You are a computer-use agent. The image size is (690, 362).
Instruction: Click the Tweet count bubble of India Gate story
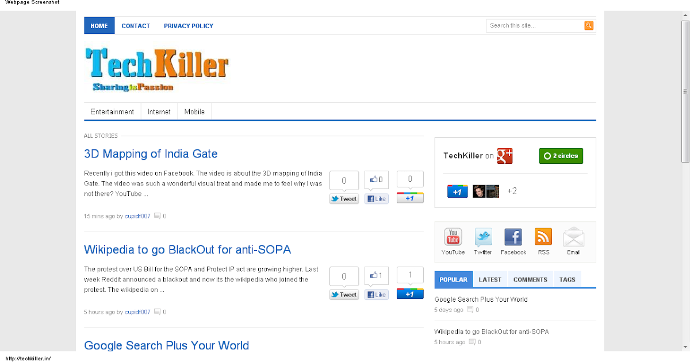[x=344, y=180]
